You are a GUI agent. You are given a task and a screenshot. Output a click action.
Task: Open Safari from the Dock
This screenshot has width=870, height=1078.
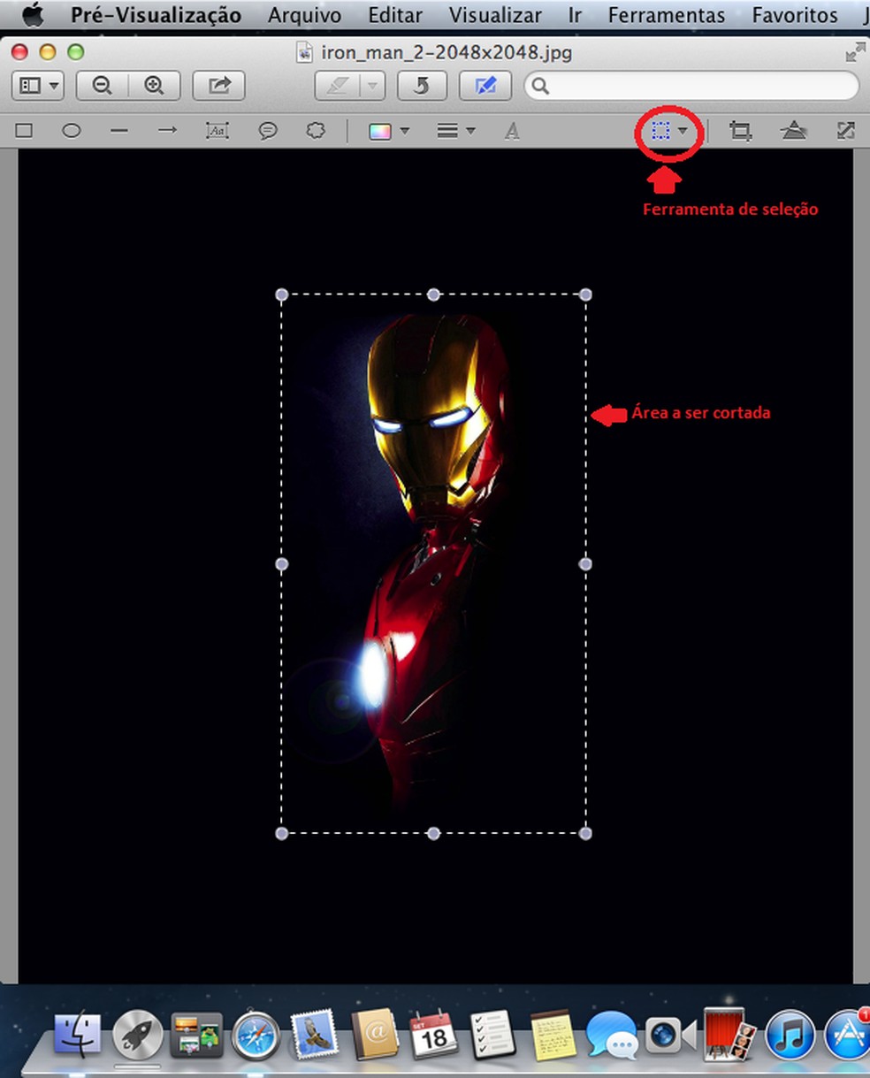point(256,1035)
